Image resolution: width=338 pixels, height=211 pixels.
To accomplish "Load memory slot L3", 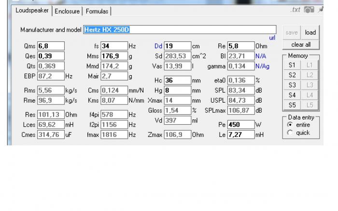I will click(x=310, y=85).
